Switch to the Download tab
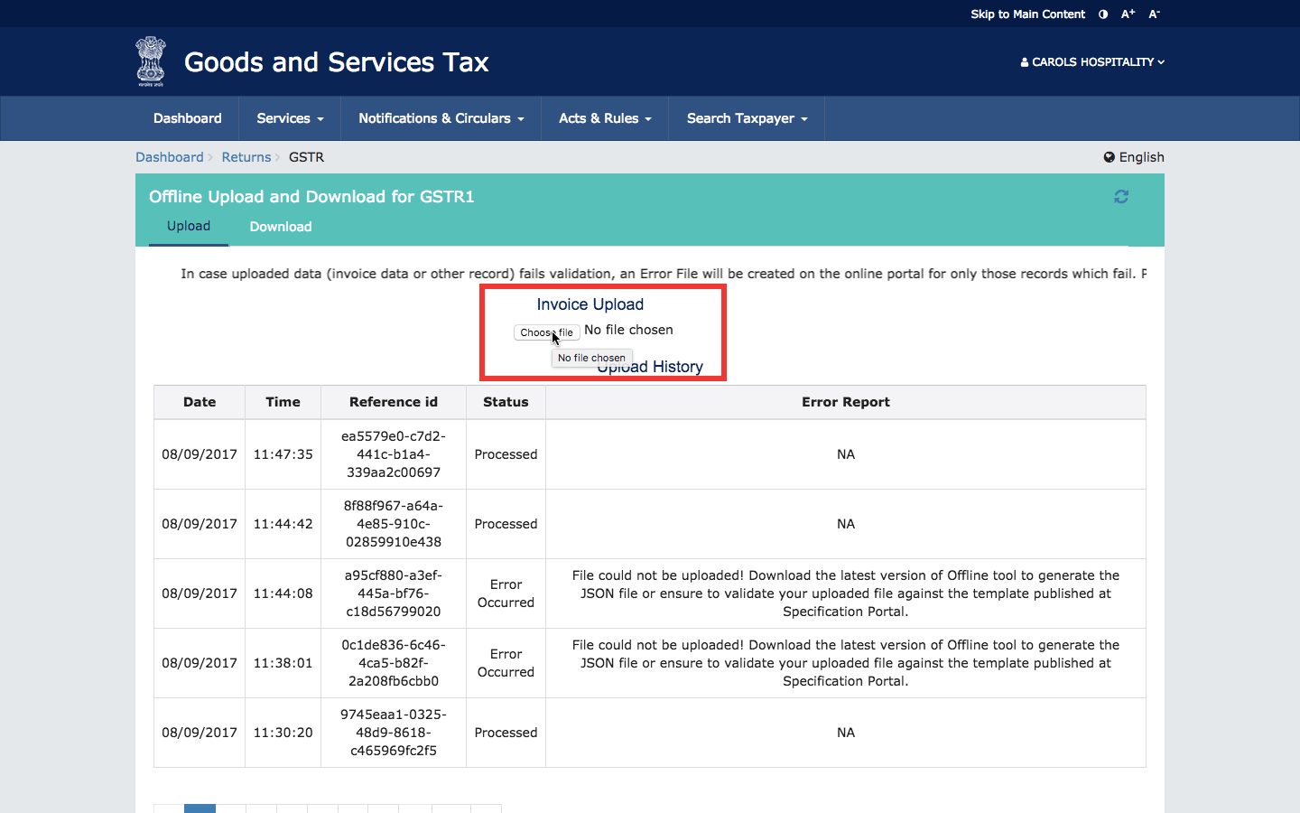 tap(280, 227)
